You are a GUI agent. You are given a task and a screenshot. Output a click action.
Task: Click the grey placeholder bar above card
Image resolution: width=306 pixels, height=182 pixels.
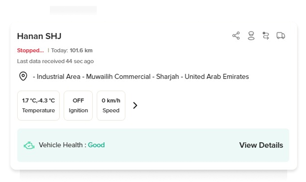click(73, 10)
